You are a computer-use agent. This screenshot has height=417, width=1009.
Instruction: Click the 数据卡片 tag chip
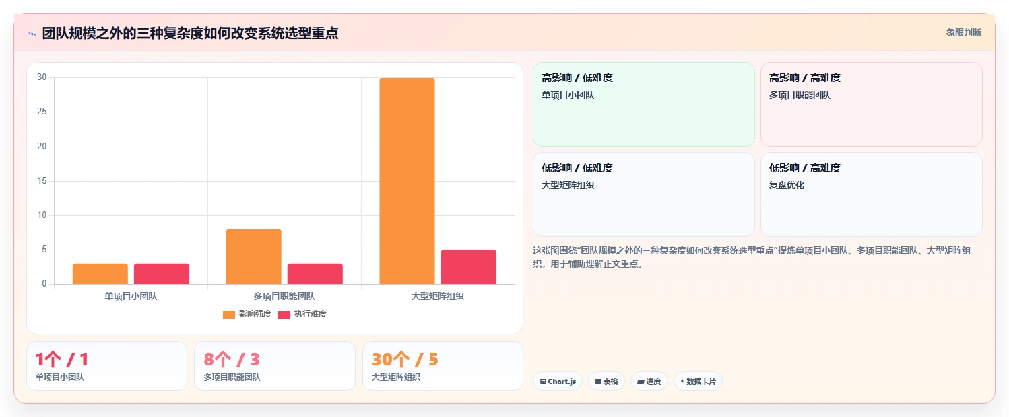click(698, 381)
